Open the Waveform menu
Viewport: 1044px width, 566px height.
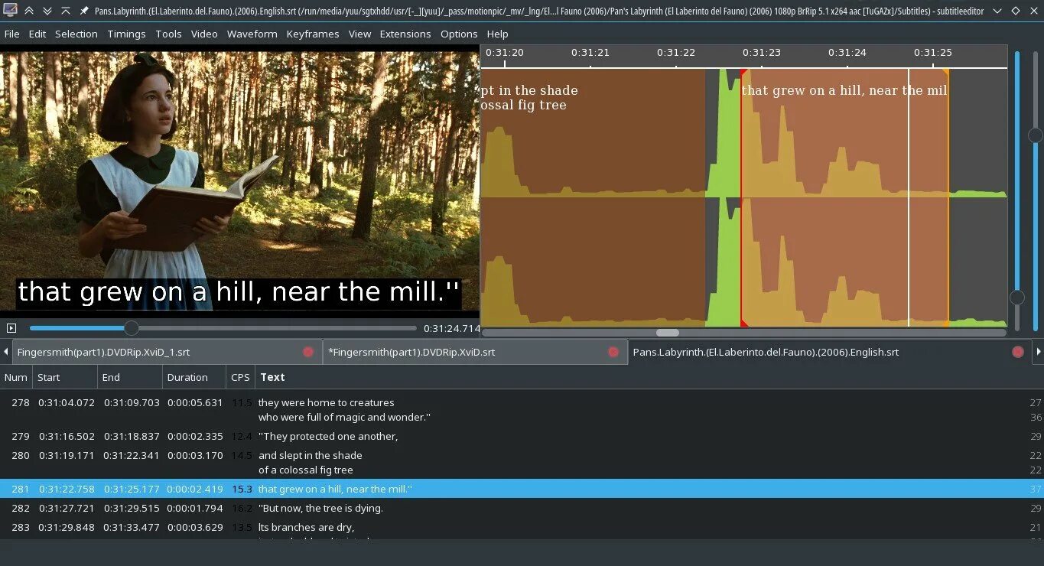252,34
